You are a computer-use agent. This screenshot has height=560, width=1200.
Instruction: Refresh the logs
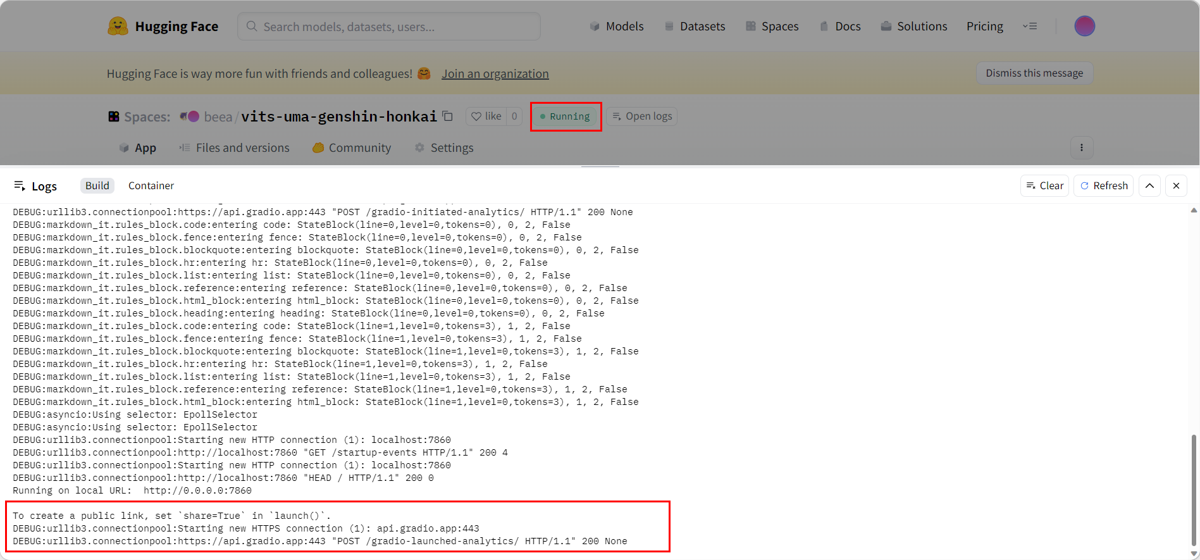1104,185
